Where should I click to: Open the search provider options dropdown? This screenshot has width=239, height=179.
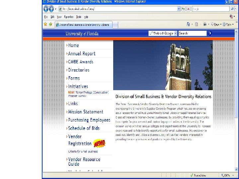click(x=236, y=9)
